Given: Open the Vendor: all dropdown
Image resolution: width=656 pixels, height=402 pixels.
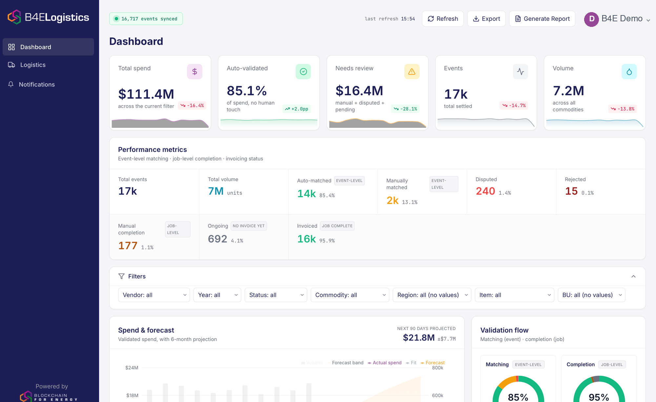Looking at the screenshot, I should tap(154, 295).
